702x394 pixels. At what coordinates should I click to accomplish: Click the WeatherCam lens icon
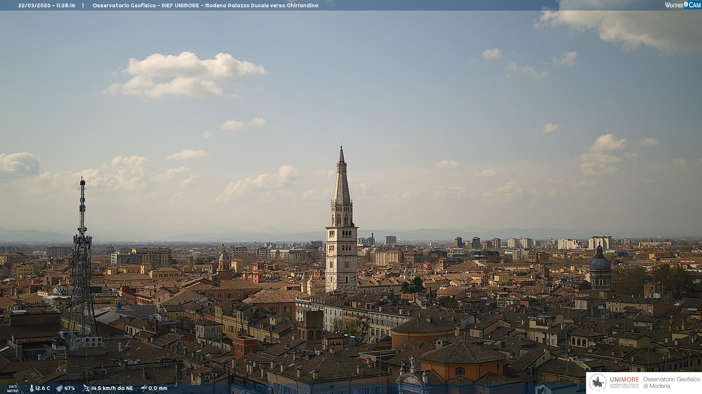[x=686, y=4]
